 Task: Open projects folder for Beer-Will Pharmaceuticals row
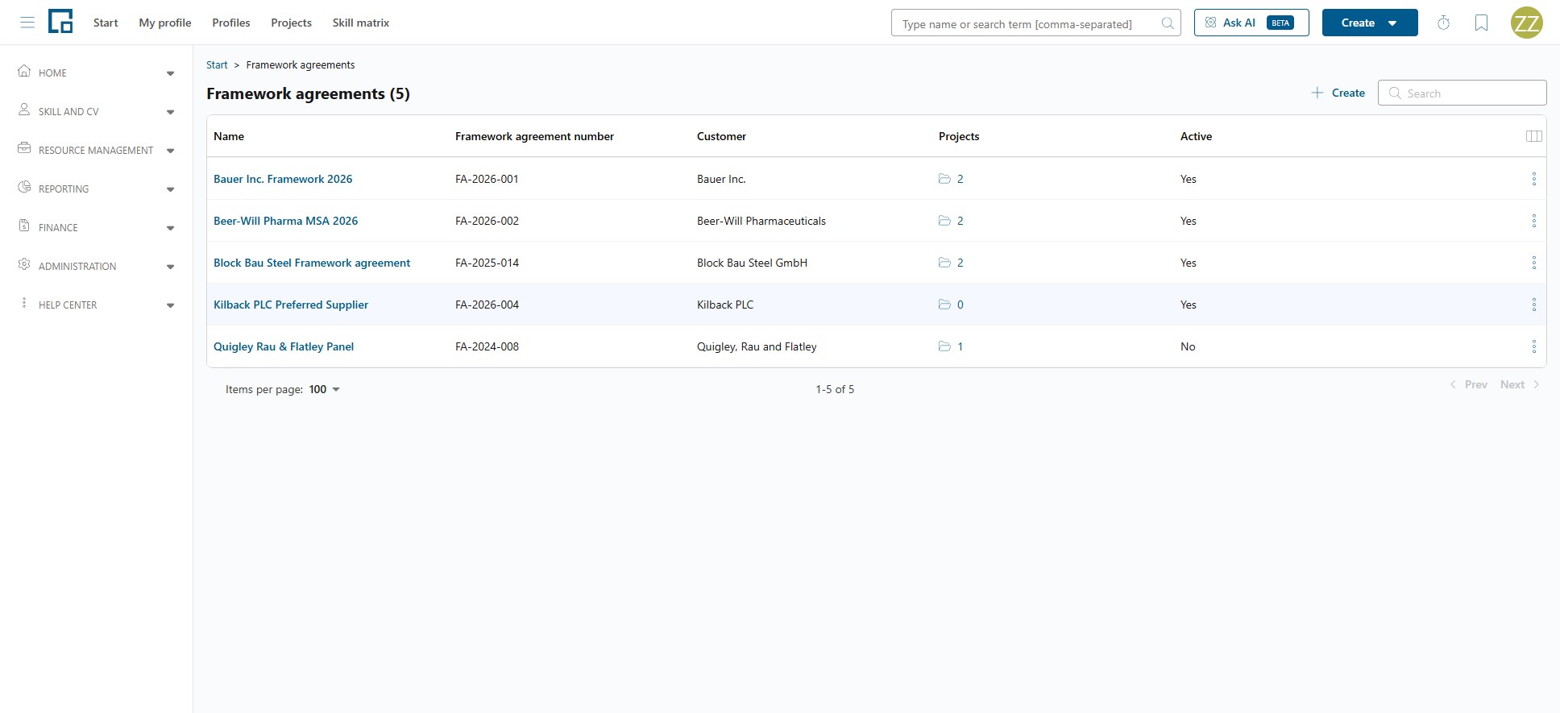pyautogui.click(x=951, y=221)
